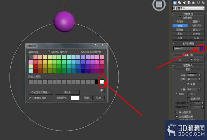Viewport: 207px width, 140px height.
Task: Toggle the 自动栅格 checkbox
Action: [x=180, y=18]
